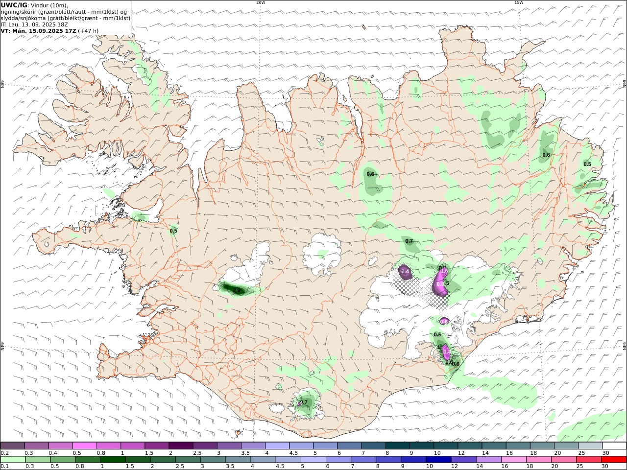Click the lower rain legend swatch labeled 0.1

point(13,460)
